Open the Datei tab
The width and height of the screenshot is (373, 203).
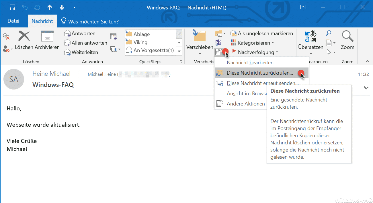pos(13,21)
